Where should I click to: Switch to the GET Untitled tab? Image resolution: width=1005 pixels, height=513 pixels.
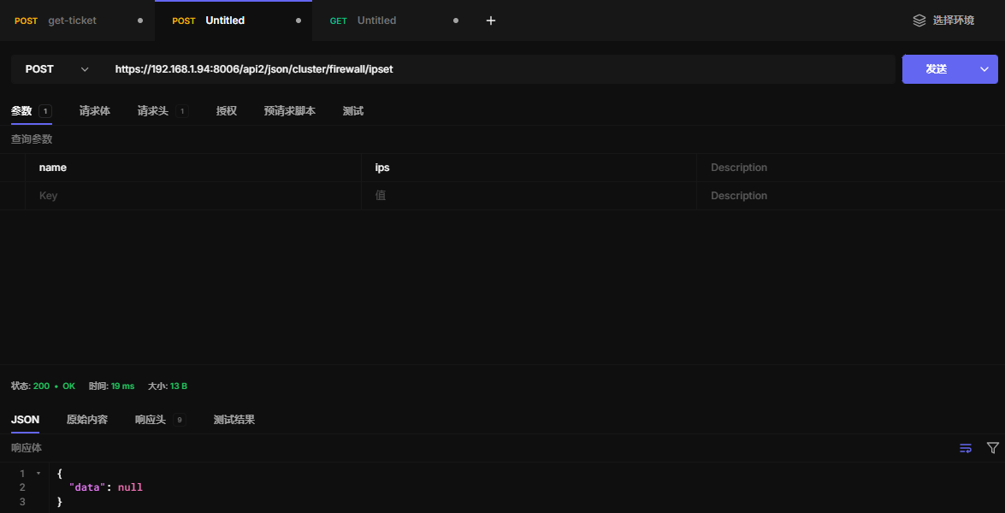(x=376, y=21)
